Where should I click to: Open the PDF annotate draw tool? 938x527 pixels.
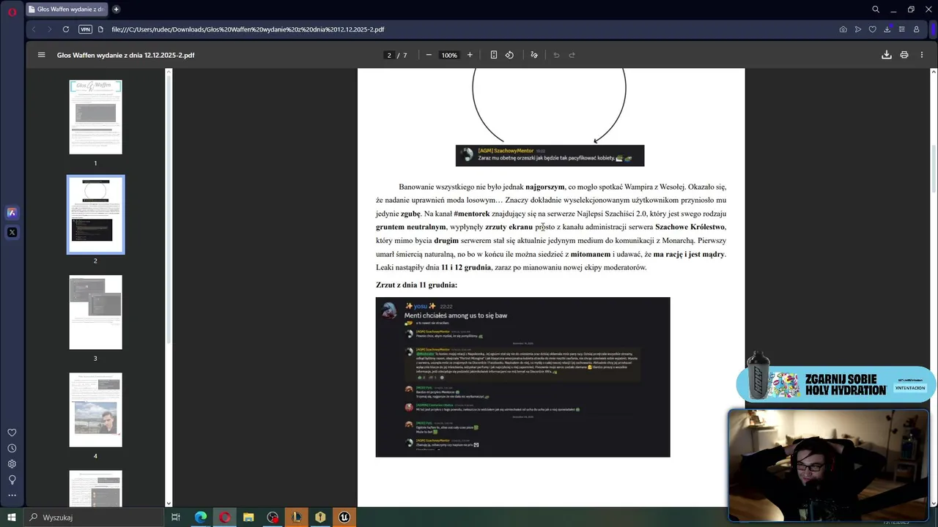click(x=534, y=55)
